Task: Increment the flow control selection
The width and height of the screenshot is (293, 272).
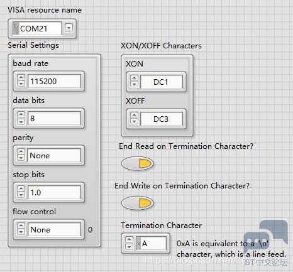Action: (x=21, y=226)
